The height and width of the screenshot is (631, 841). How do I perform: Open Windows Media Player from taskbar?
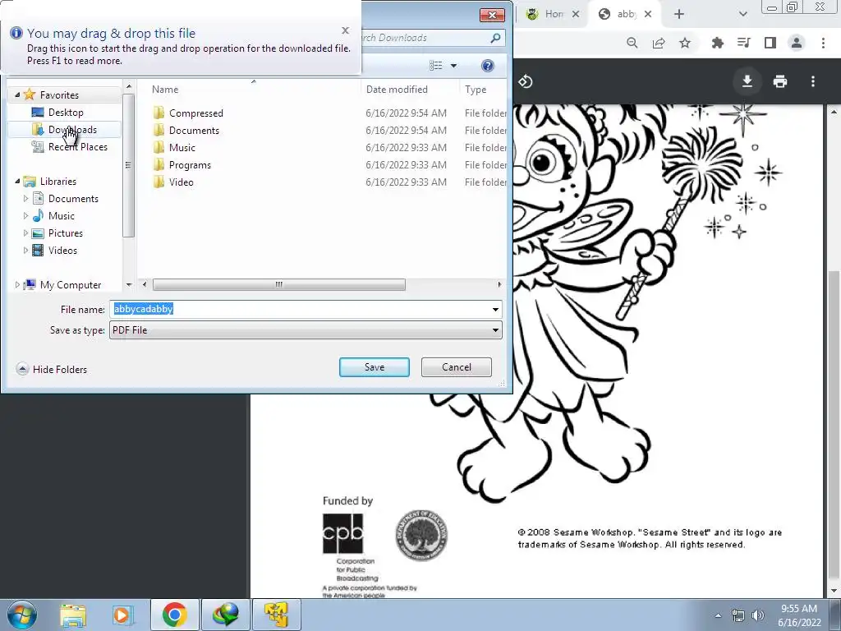122,615
